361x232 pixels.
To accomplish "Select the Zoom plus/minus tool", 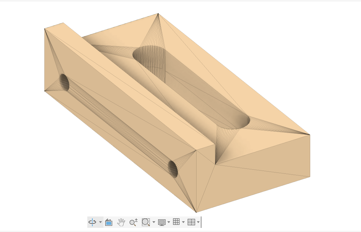I will [133, 222].
